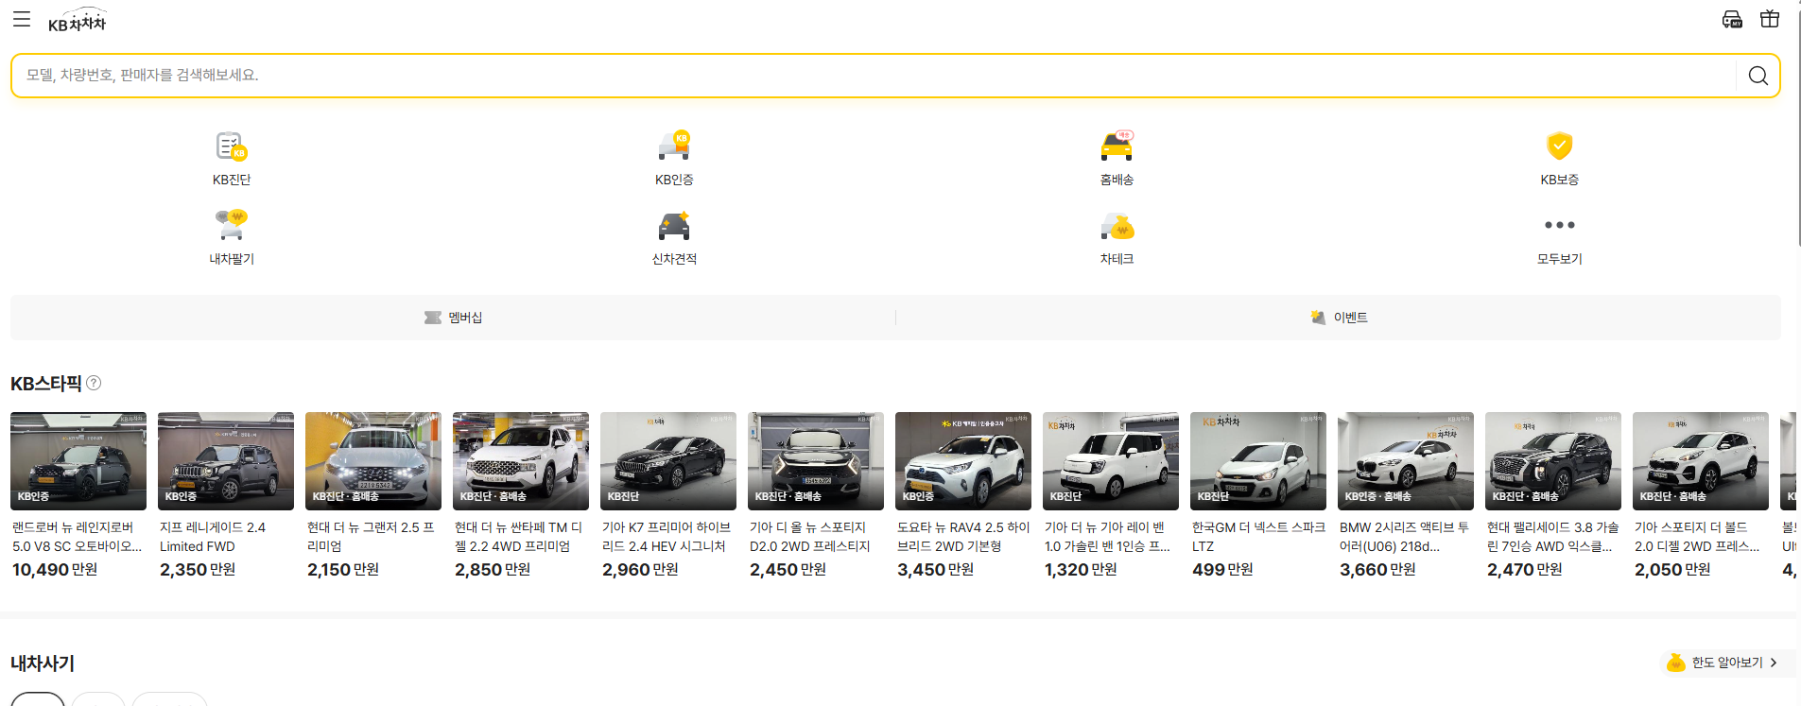1801x706 pixels.
Task: Open the KB보증 shield icon
Action: coord(1559,146)
